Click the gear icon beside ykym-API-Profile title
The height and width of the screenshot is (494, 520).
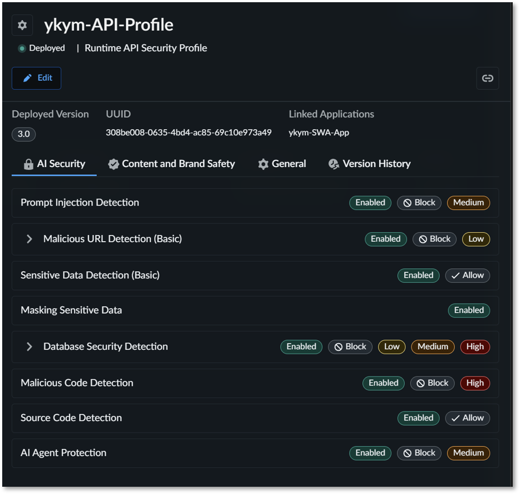click(x=22, y=25)
